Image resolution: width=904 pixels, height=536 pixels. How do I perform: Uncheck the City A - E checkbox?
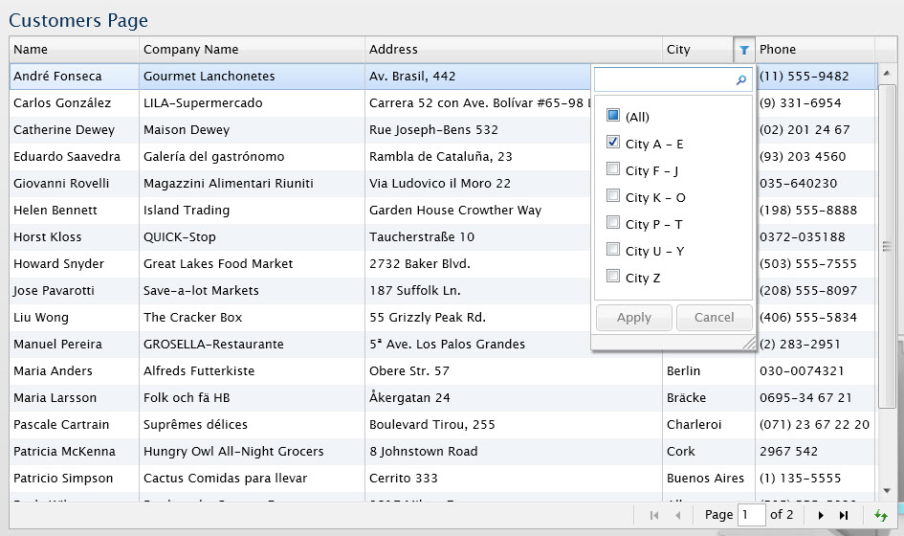click(613, 143)
